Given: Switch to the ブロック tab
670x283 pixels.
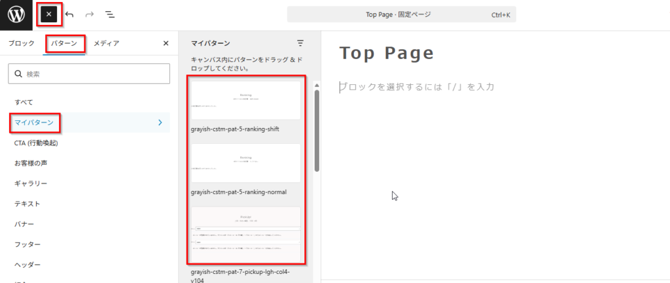Looking at the screenshot, I should tap(22, 44).
